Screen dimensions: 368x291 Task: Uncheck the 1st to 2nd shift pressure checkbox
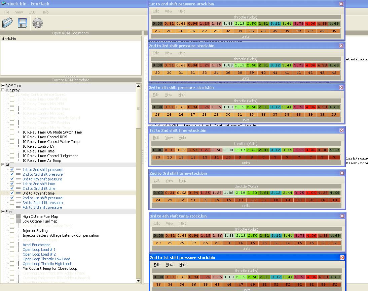pos(12,170)
